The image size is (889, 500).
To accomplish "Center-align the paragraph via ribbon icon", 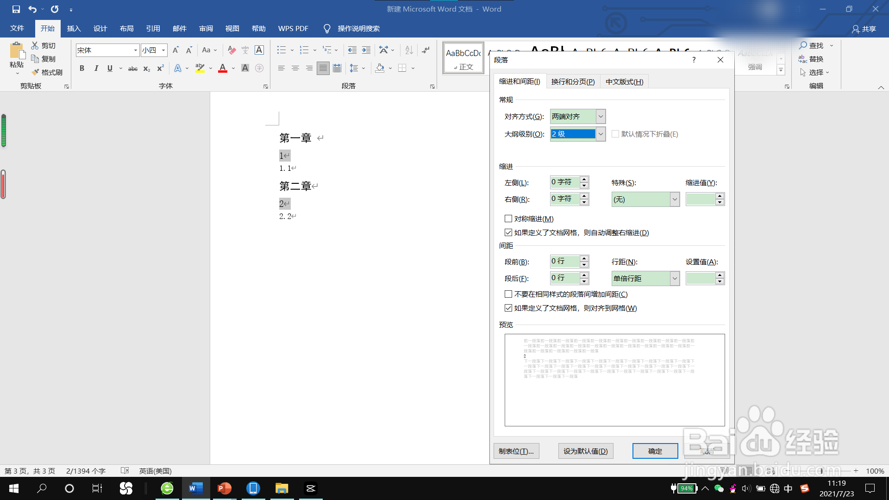I will pos(295,69).
